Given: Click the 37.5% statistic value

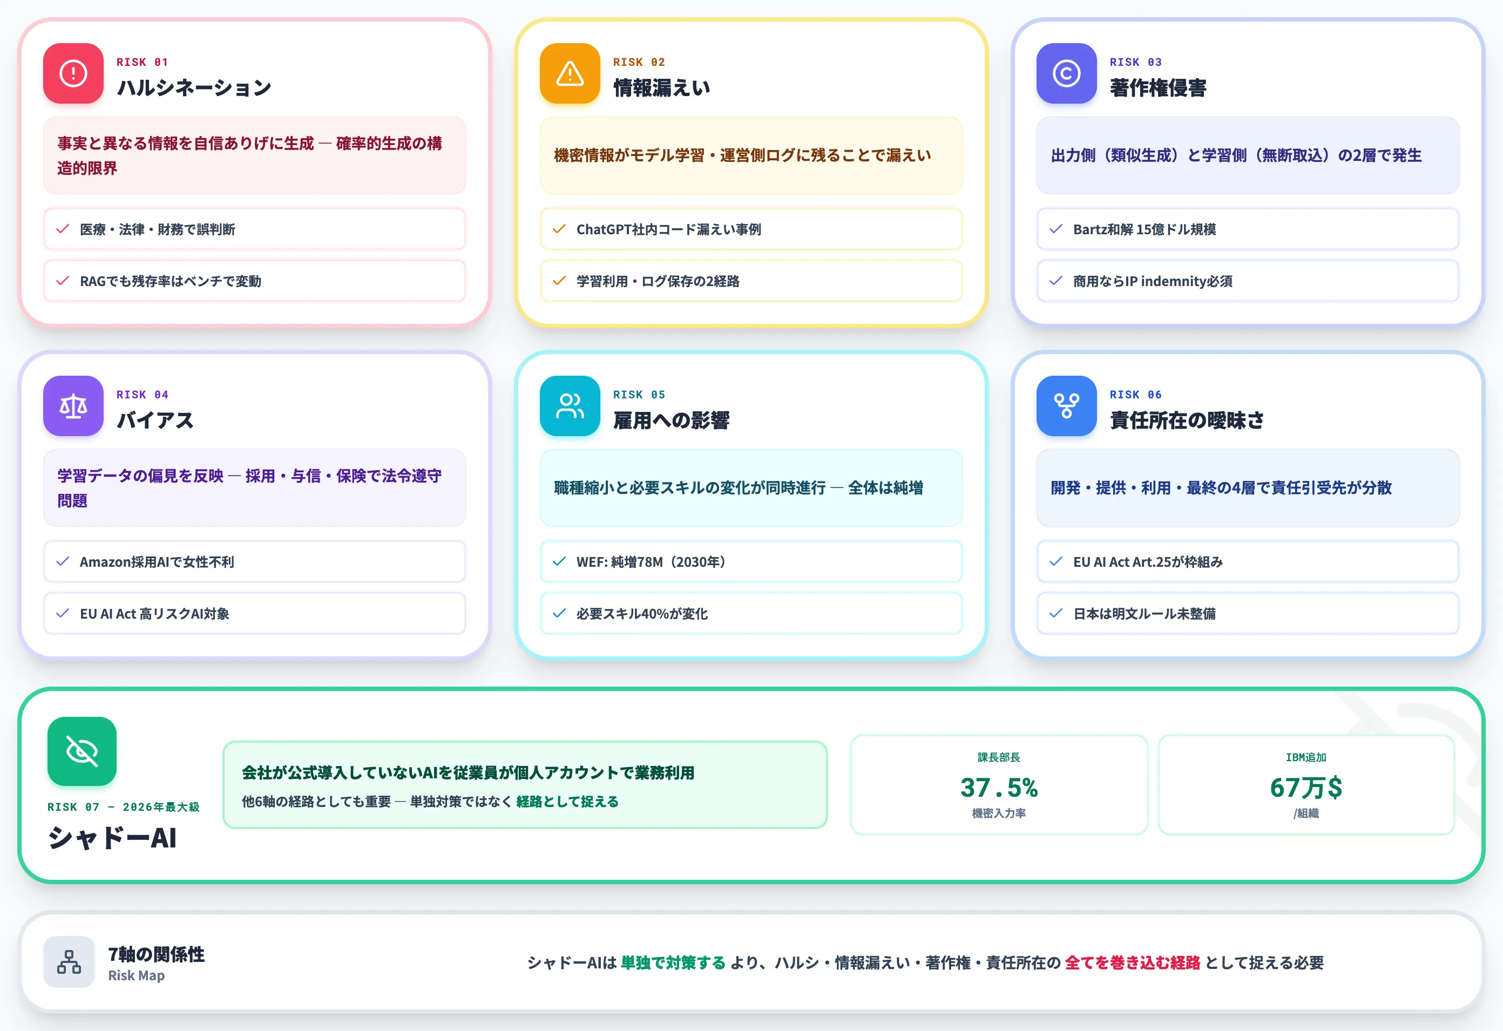Looking at the screenshot, I should coord(999,787).
